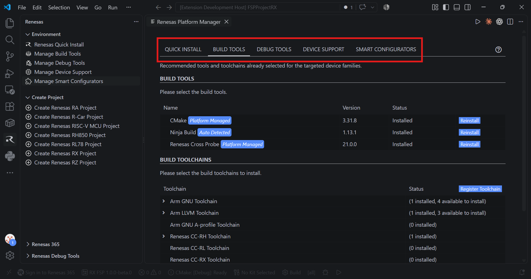Click the command center search box
Screen dimensions: 531x279
257,7
